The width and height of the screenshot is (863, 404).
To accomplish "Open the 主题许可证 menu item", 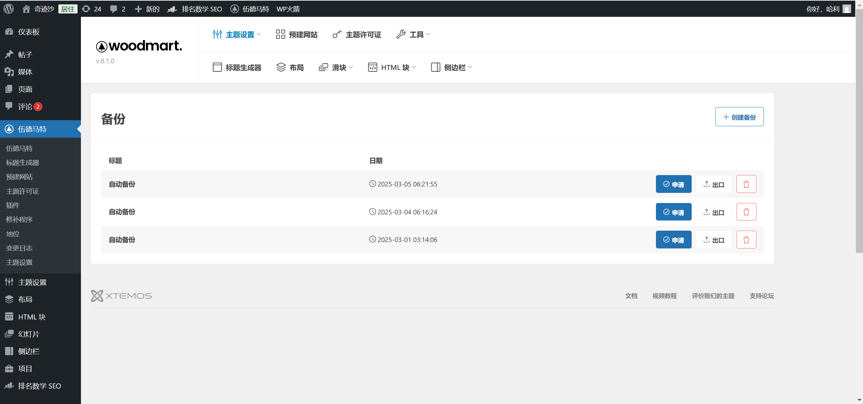I will click(356, 34).
